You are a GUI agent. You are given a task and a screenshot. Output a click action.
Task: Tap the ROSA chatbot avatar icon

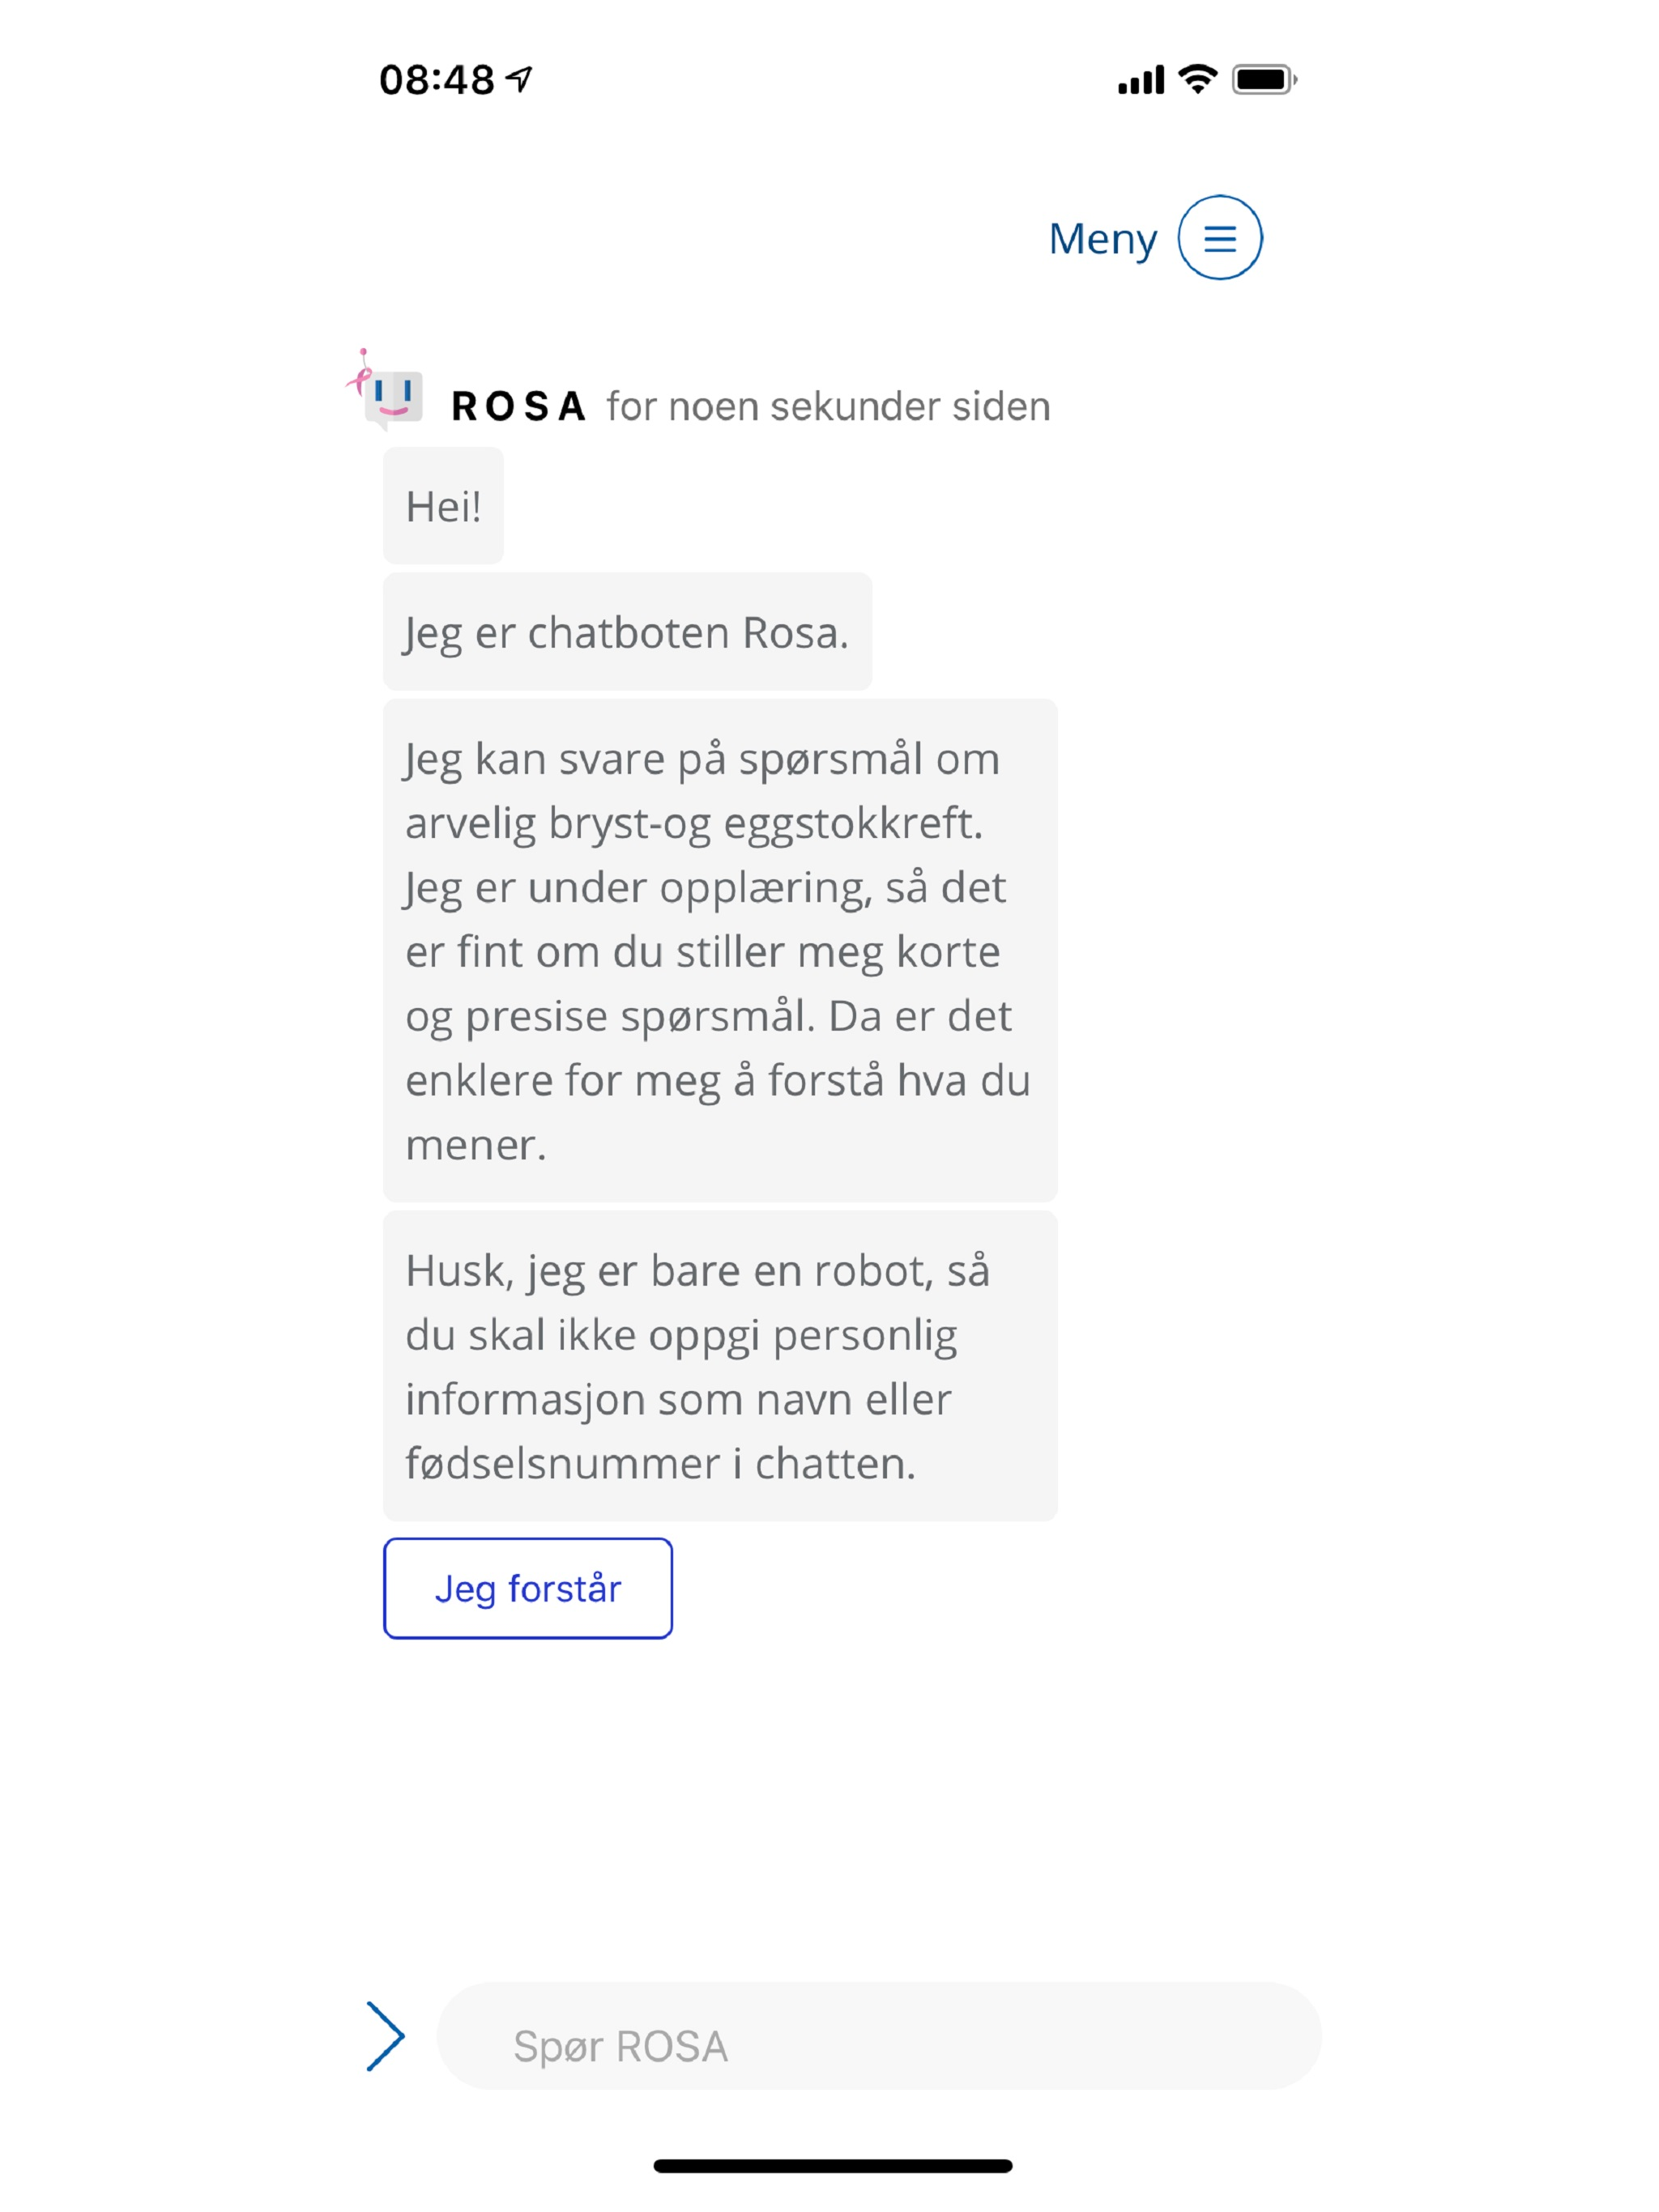(x=386, y=391)
